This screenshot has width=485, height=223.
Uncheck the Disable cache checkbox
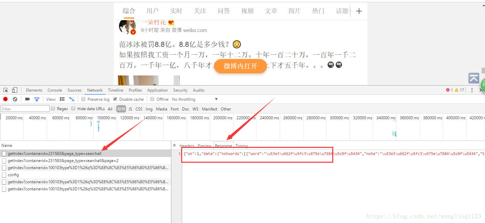click(x=115, y=99)
